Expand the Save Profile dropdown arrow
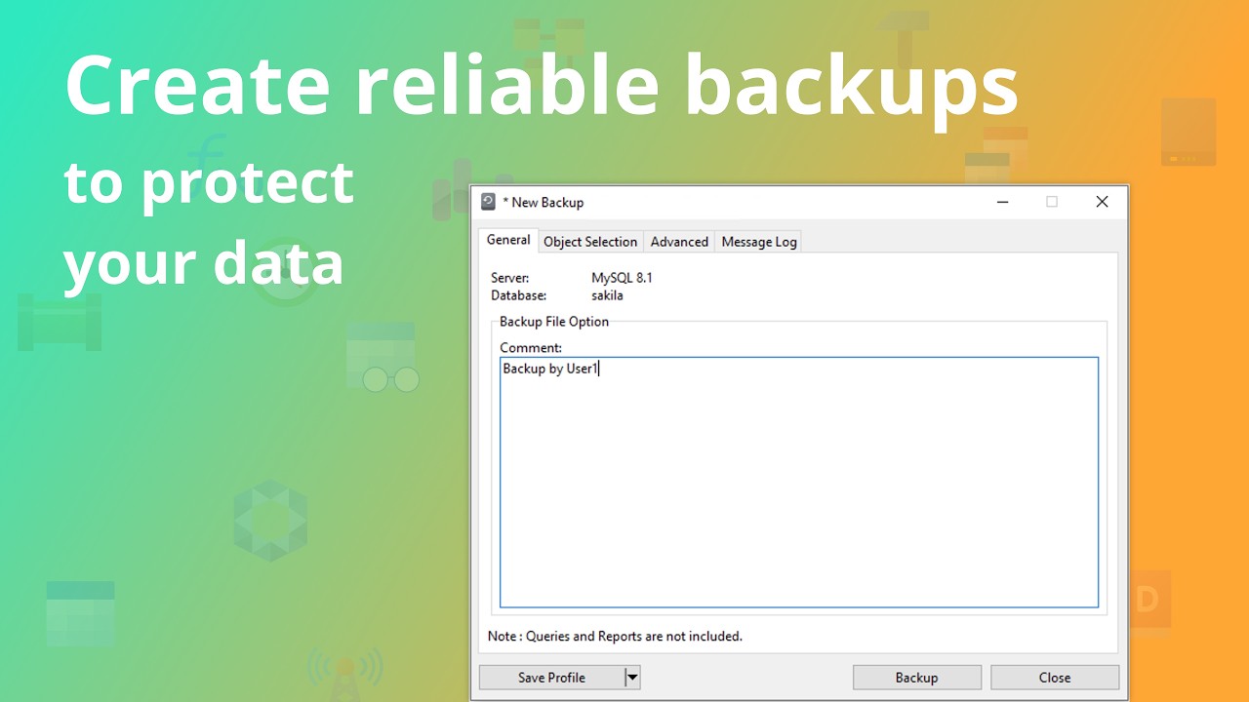The width and height of the screenshot is (1249, 702). [632, 678]
